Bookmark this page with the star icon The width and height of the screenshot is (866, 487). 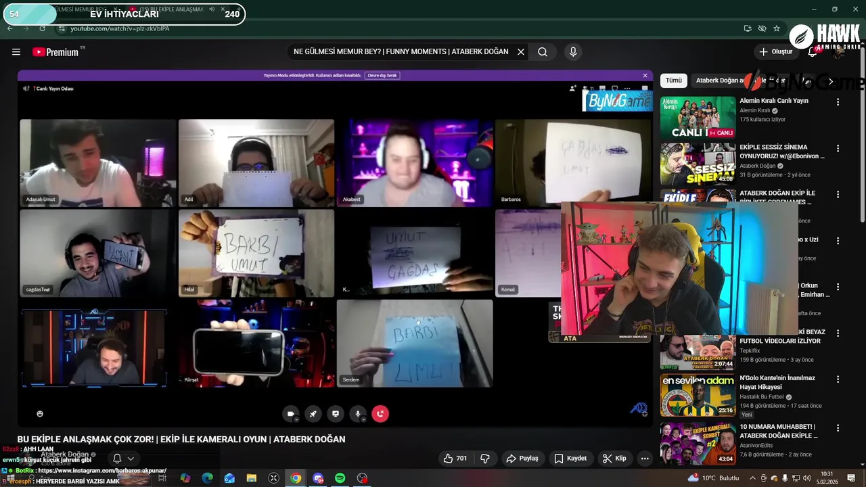pos(777,28)
